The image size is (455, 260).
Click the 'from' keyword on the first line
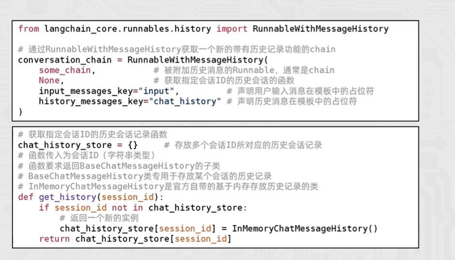[x=29, y=29]
